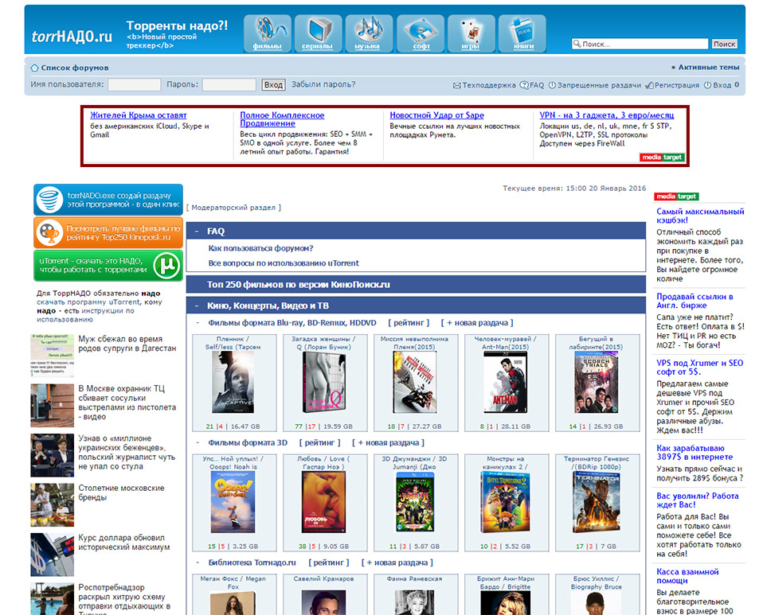
Task: Open the сериалы category icon
Action: (318, 33)
